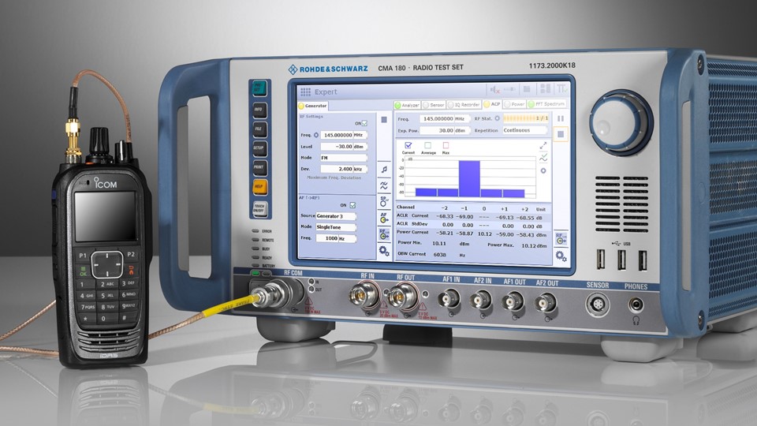757x426 pixels.
Task: Click the TT checkmark icon in title bar
Action: (x=561, y=88)
